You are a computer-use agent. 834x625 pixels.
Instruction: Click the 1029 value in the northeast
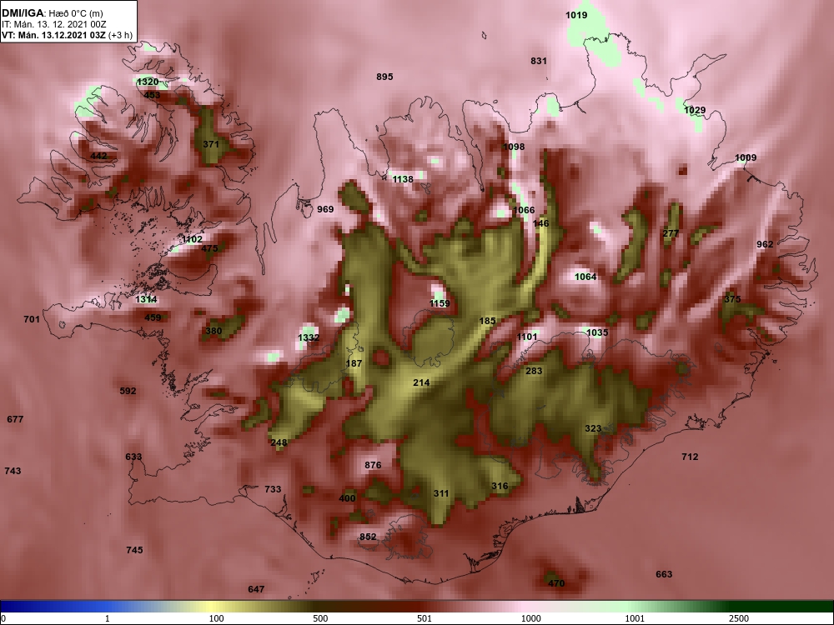[694, 110]
